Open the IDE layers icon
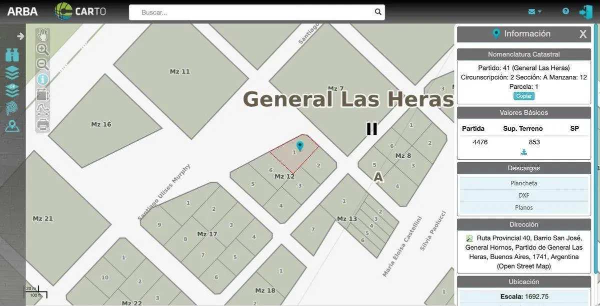Viewport: 600px width, 306px height. tap(12, 90)
